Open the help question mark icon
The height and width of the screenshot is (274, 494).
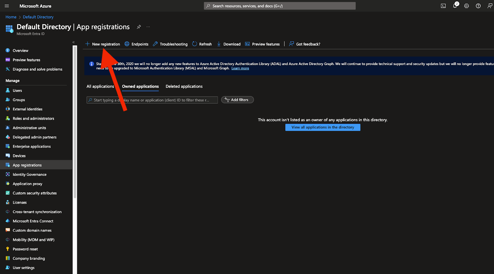478,6
